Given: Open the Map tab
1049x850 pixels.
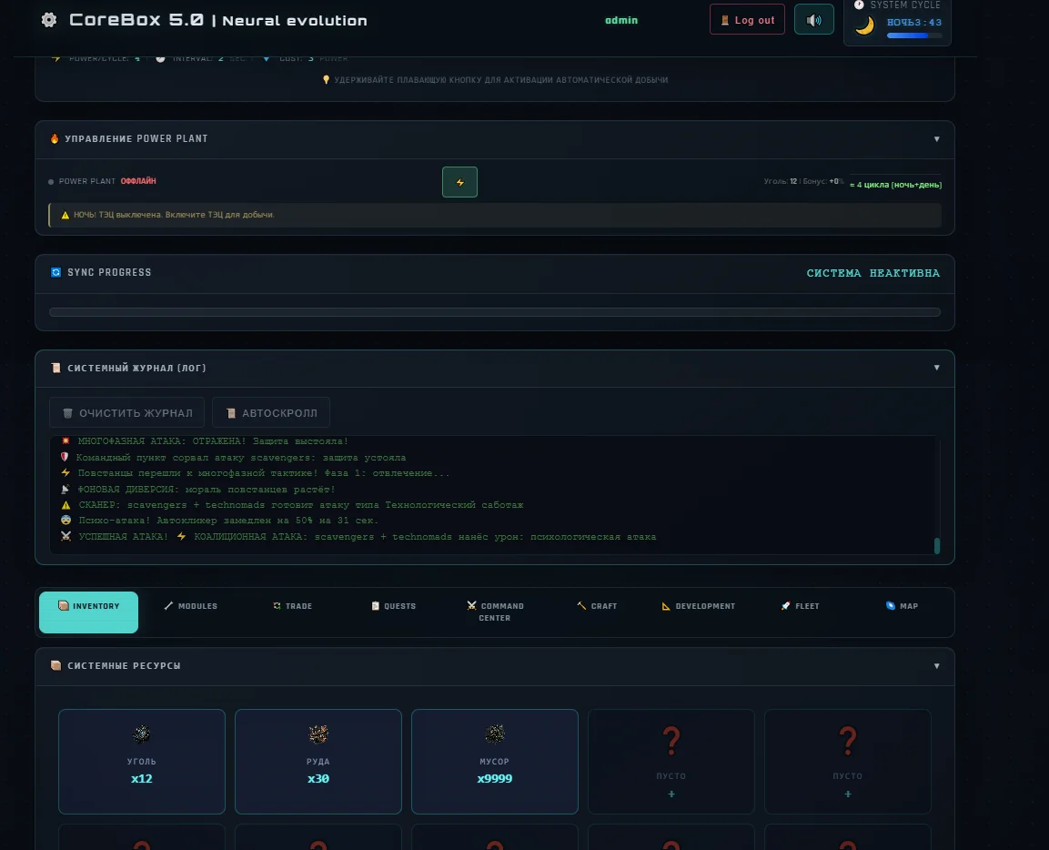Looking at the screenshot, I should coord(902,606).
